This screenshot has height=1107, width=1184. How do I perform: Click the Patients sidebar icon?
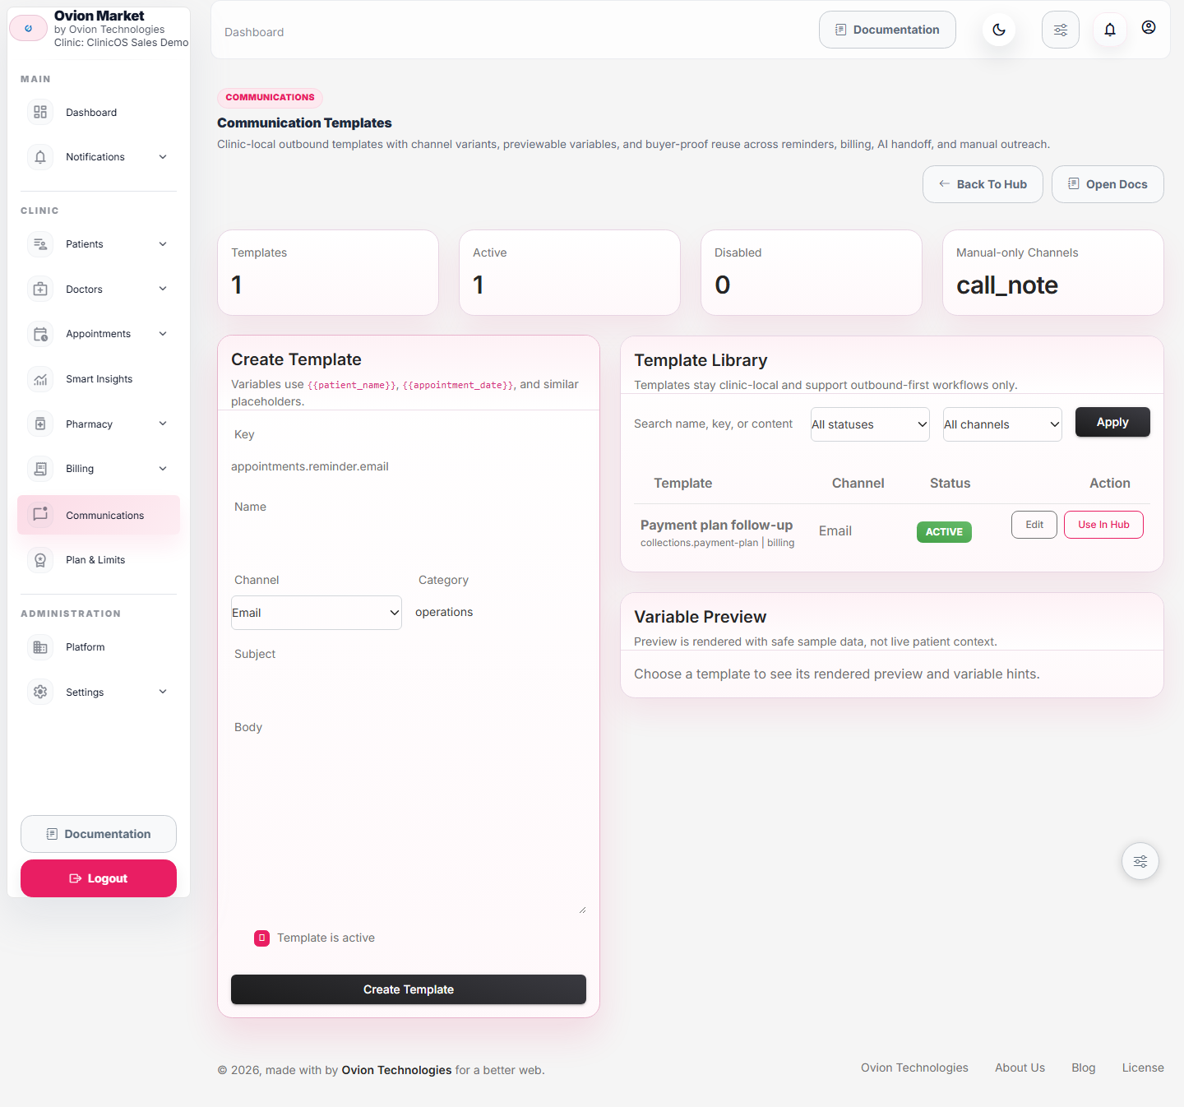(40, 244)
